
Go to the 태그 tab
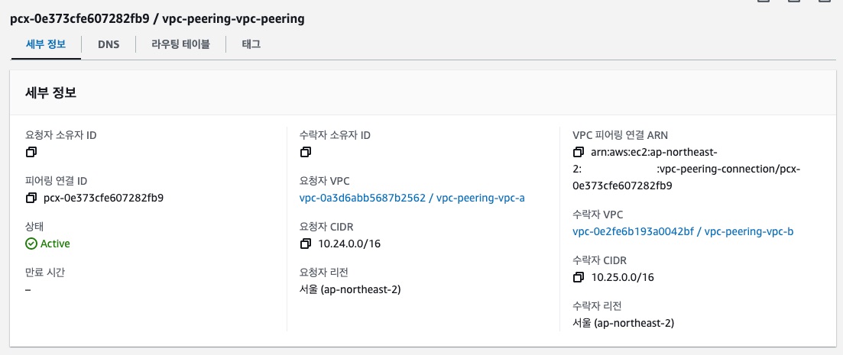coord(251,44)
